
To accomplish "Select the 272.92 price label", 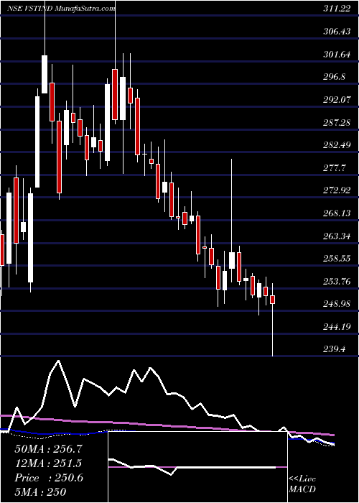I will [337, 191].
